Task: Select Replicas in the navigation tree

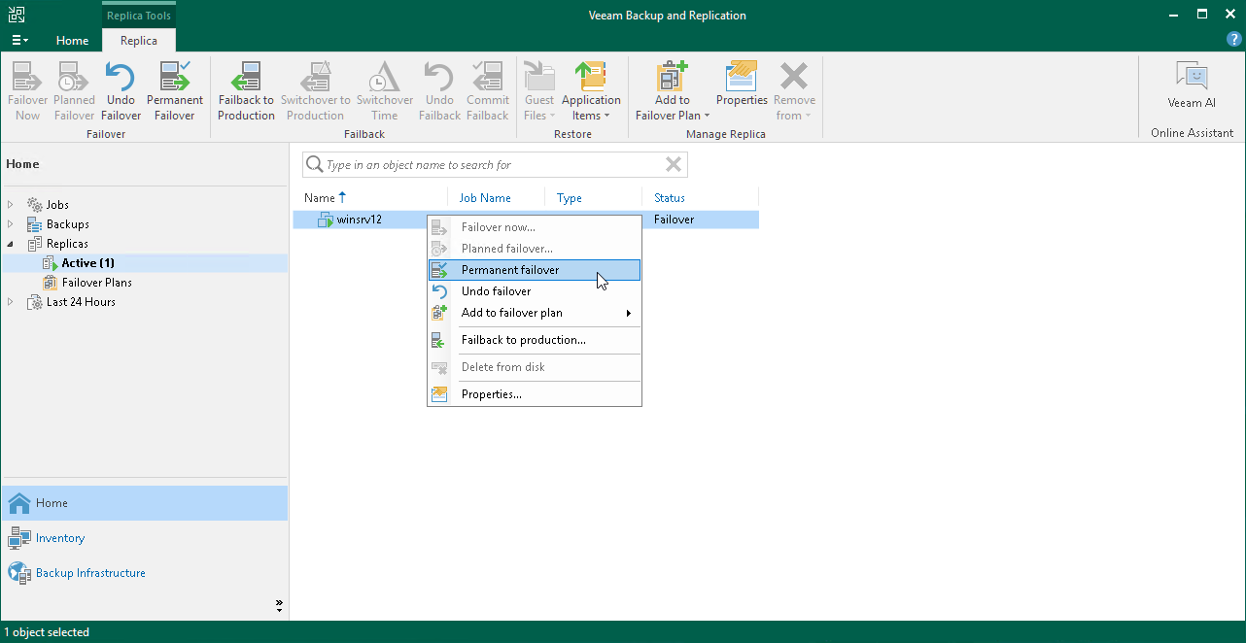Action: [x=67, y=244]
